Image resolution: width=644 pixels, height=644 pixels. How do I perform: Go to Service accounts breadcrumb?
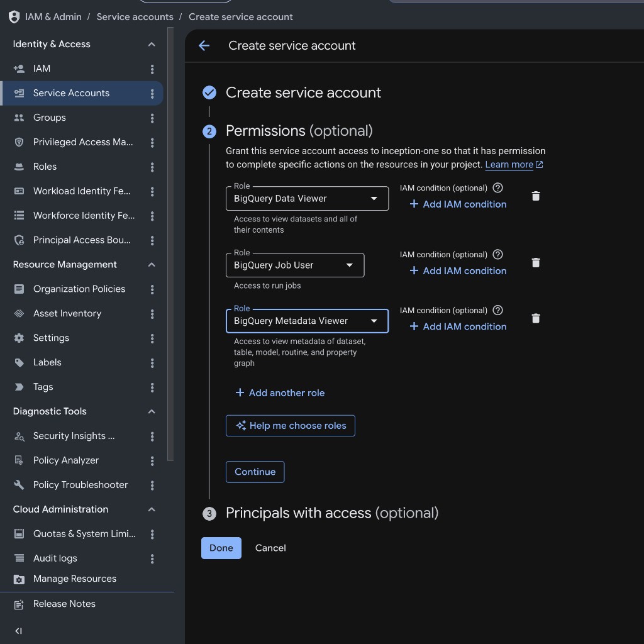tap(135, 17)
